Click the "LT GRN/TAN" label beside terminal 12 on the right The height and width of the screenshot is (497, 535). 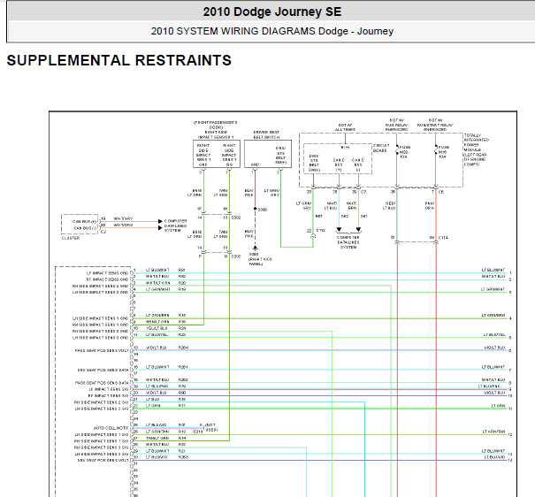click(x=493, y=432)
